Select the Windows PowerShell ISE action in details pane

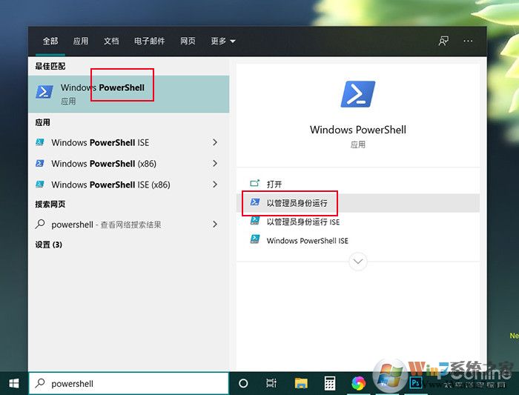(308, 241)
